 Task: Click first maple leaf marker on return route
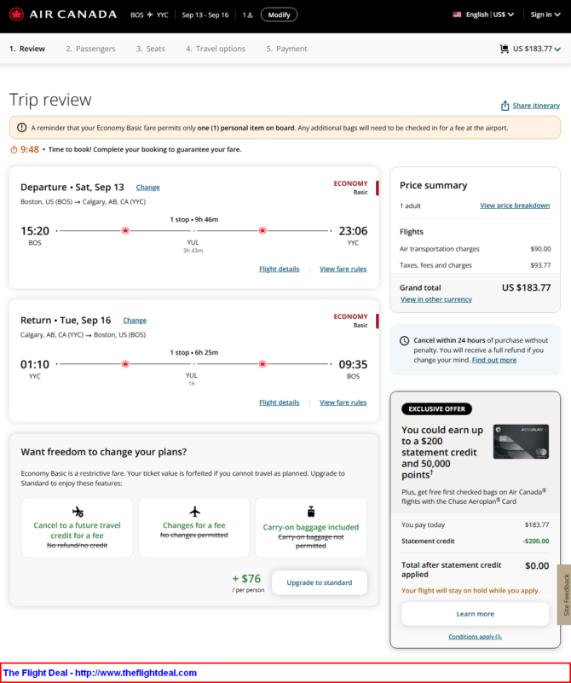(125, 364)
